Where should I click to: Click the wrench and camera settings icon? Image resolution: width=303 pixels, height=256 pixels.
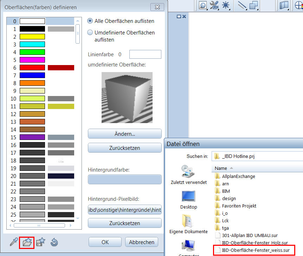(x=214, y=5)
